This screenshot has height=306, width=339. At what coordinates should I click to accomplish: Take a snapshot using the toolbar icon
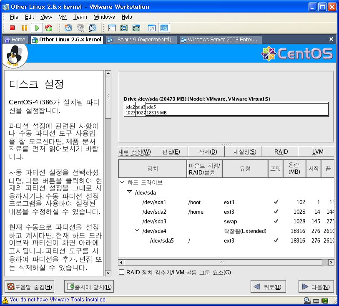[x=68, y=28]
